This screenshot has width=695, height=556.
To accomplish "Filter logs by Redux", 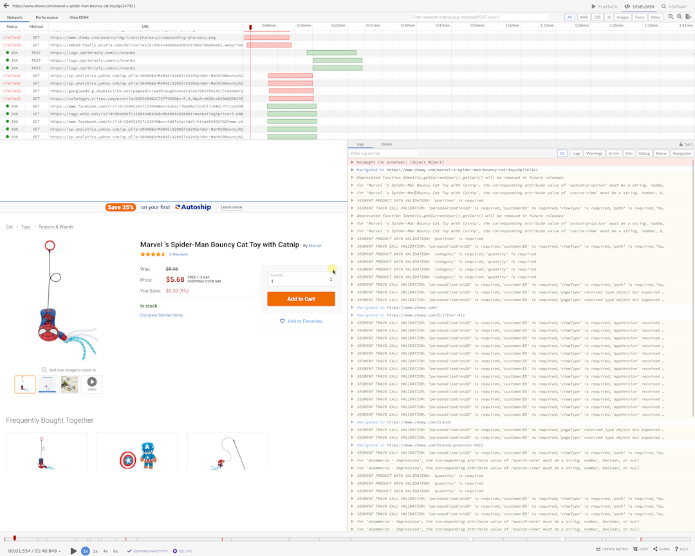I will click(661, 153).
